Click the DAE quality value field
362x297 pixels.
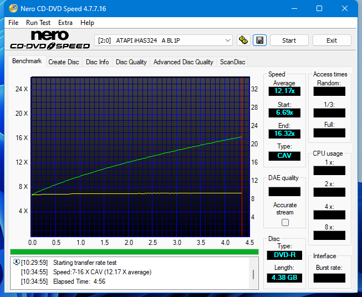[284, 192]
